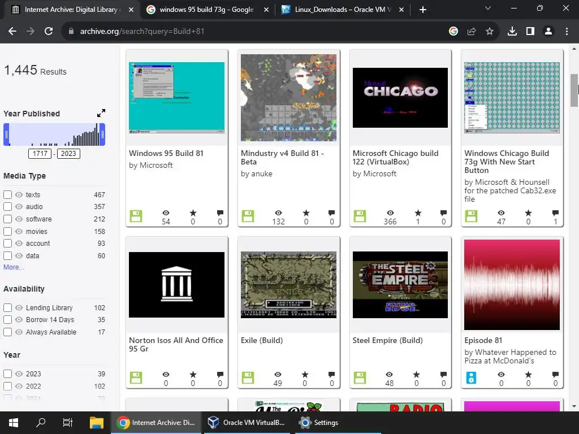Click the Year Published histogram bars
The width and height of the screenshot is (579, 434).
tap(54, 134)
